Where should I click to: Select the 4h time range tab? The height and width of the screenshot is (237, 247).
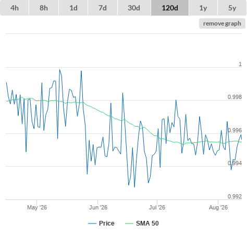coord(15,8)
